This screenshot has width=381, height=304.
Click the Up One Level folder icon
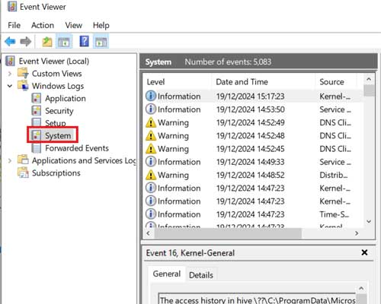pos(47,42)
